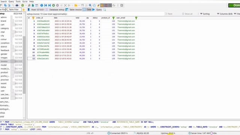
Task: Switch to the Data tab
Action: point(87,9)
